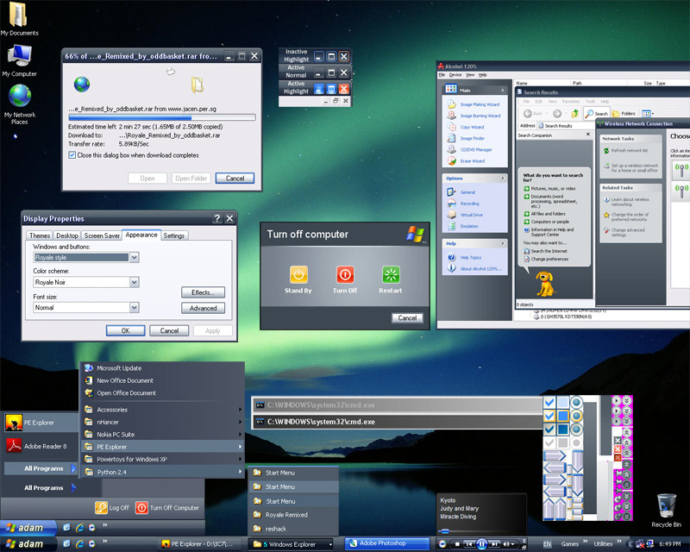Viewport: 690px width, 552px height.
Task: Click Search toolbar button in Search Results
Action: (x=597, y=114)
